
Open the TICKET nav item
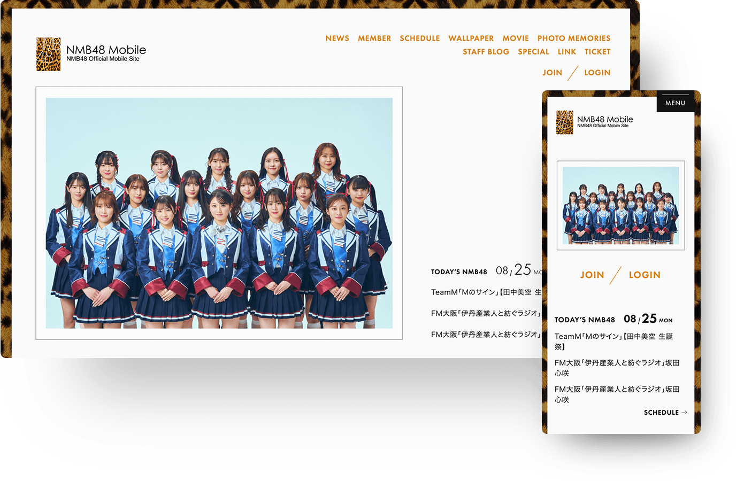click(x=597, y=52)
